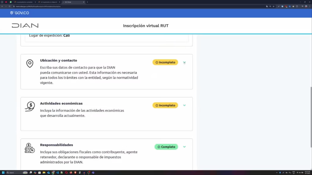Click the Incompleto badge for Ubicación y contacto
The height and width of the screenshot is (175, 312).
[x=165, y=62]
